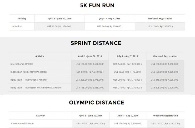Select Sprint's International Athletes row label
The width and height of the screenshot is (195, 128).
click(22, 64)
